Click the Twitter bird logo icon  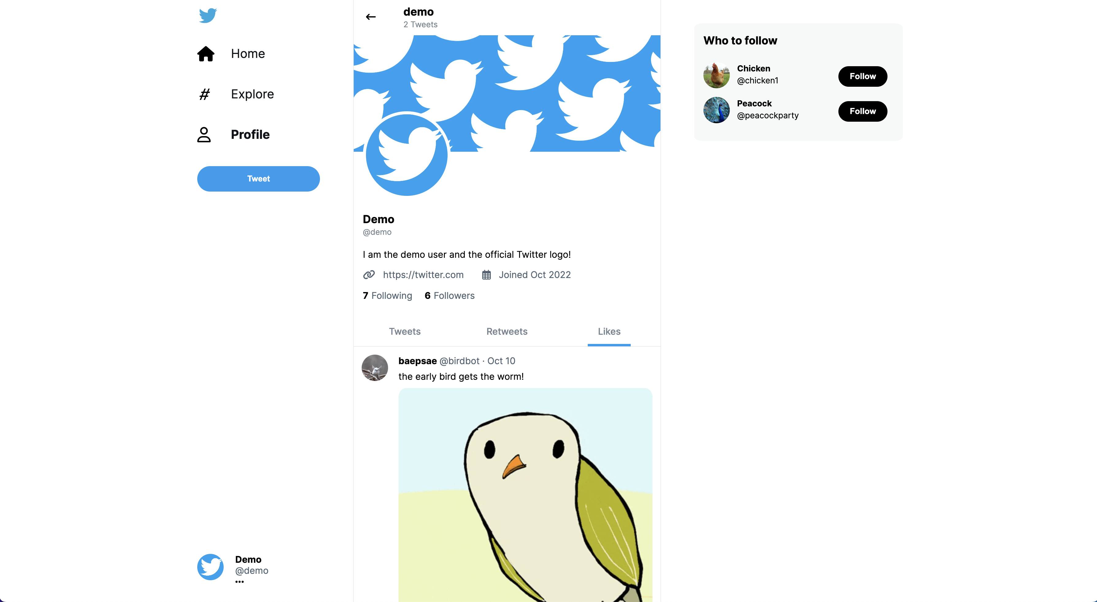(207, 15)
